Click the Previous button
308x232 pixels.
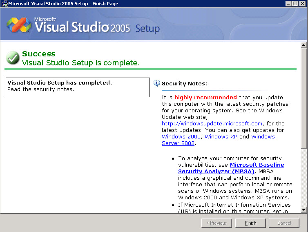point(216,223)
